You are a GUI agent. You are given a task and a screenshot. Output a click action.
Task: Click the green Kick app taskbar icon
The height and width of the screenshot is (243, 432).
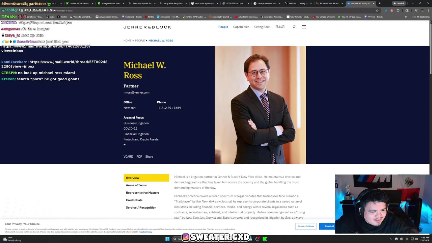[x=265, y=239]
